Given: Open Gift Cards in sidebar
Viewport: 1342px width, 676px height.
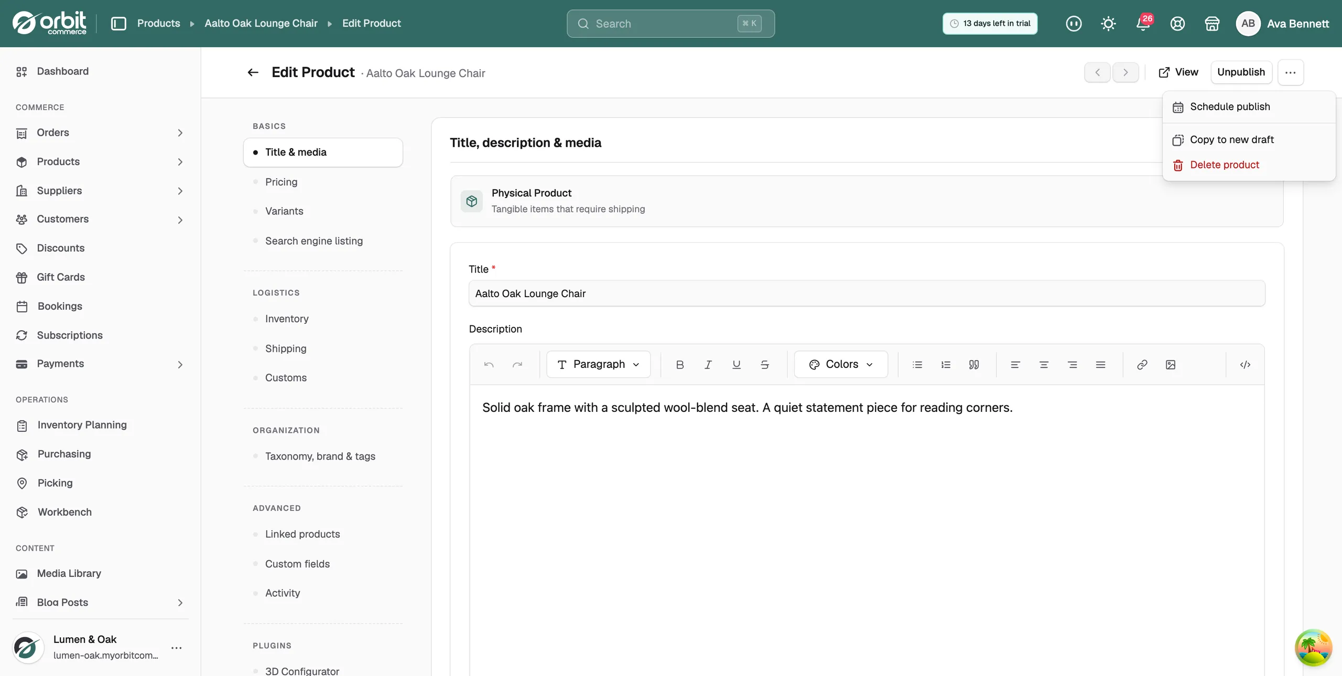Looking at the screenshot, I should [60, 277].
